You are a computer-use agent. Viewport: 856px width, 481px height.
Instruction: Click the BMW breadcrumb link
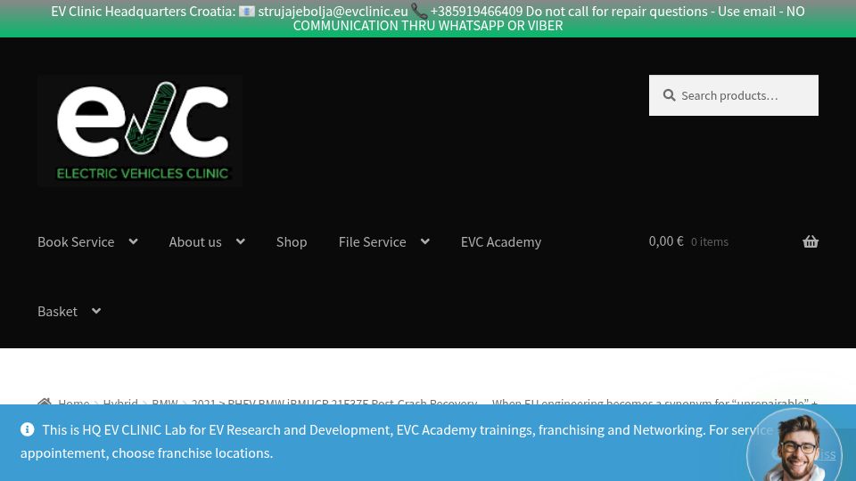click(x=165, y=403)
